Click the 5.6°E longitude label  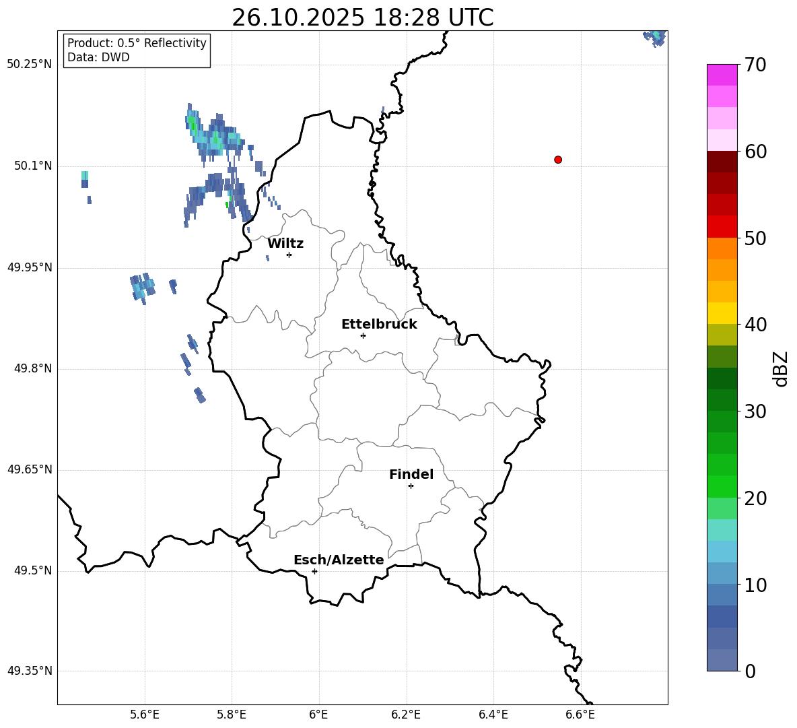pyautogui.click(x=144, y=715)
